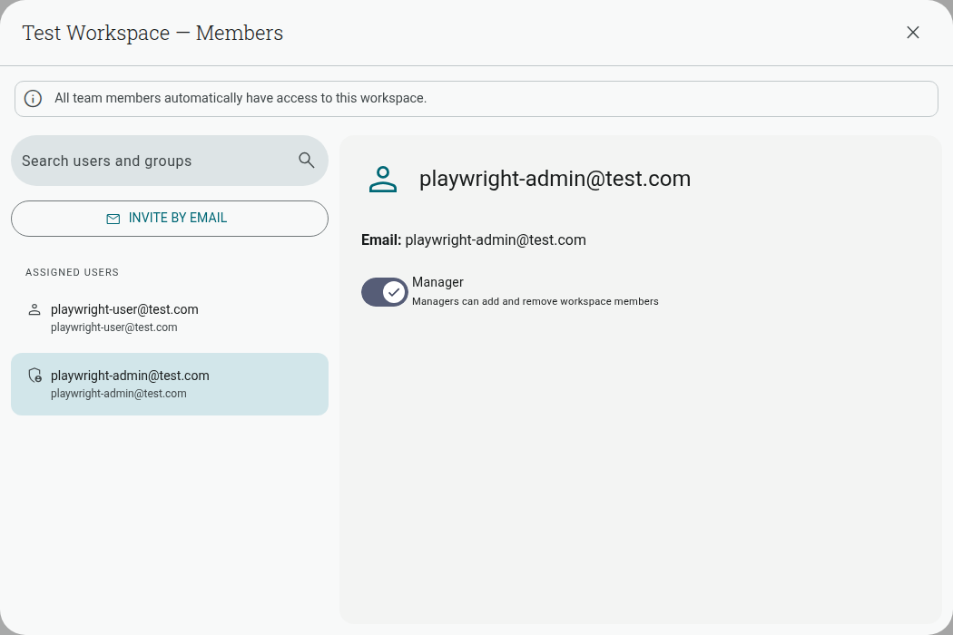
Task: Click the Test Workspace — Members title
Action: coord(152,33)
